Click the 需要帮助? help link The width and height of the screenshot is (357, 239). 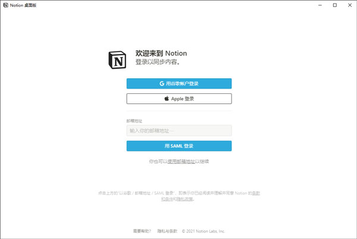pos(142,231)
